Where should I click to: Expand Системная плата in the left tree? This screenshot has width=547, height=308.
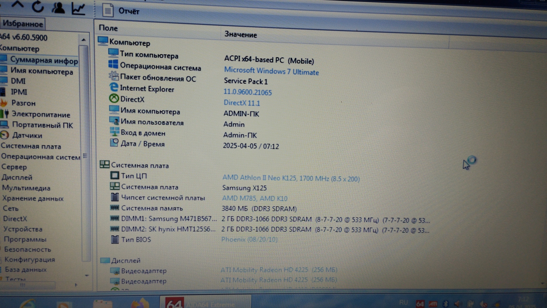pyautogui.click(x=31, y=146)
